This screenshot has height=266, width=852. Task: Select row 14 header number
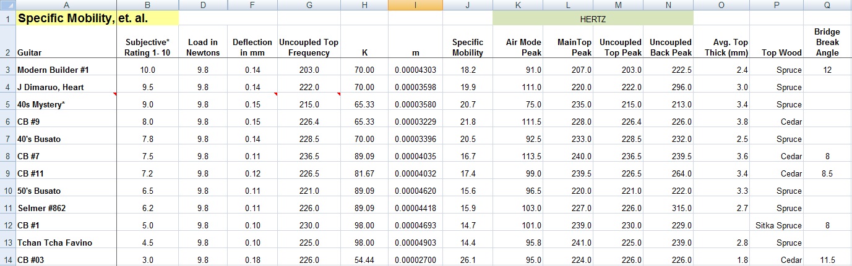[7, 260]
